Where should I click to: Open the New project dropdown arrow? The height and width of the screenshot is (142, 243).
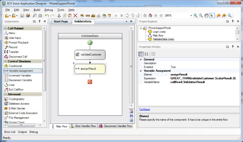(10, 16)
